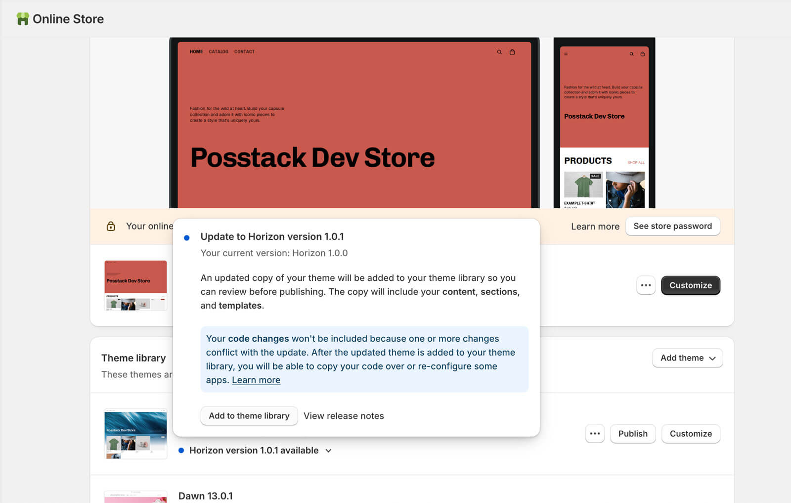This screenshot has width=791, height=503.
Task: Follow the Learn more link about code changes
Action: point(256,380)
